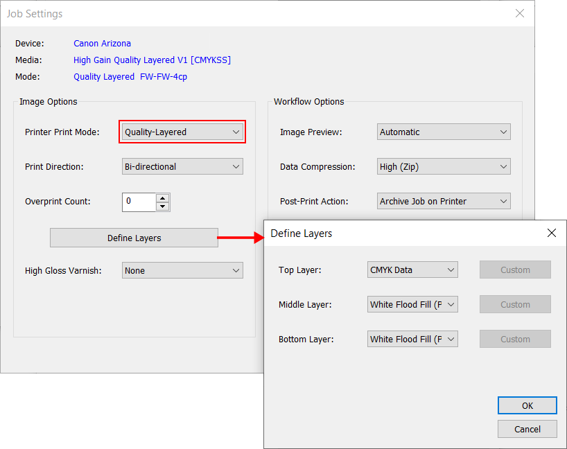The height and width of the screenshot is (449, 567).
Task: Increase Overprint Count with up arrow
Action: [x=162, y=197]
